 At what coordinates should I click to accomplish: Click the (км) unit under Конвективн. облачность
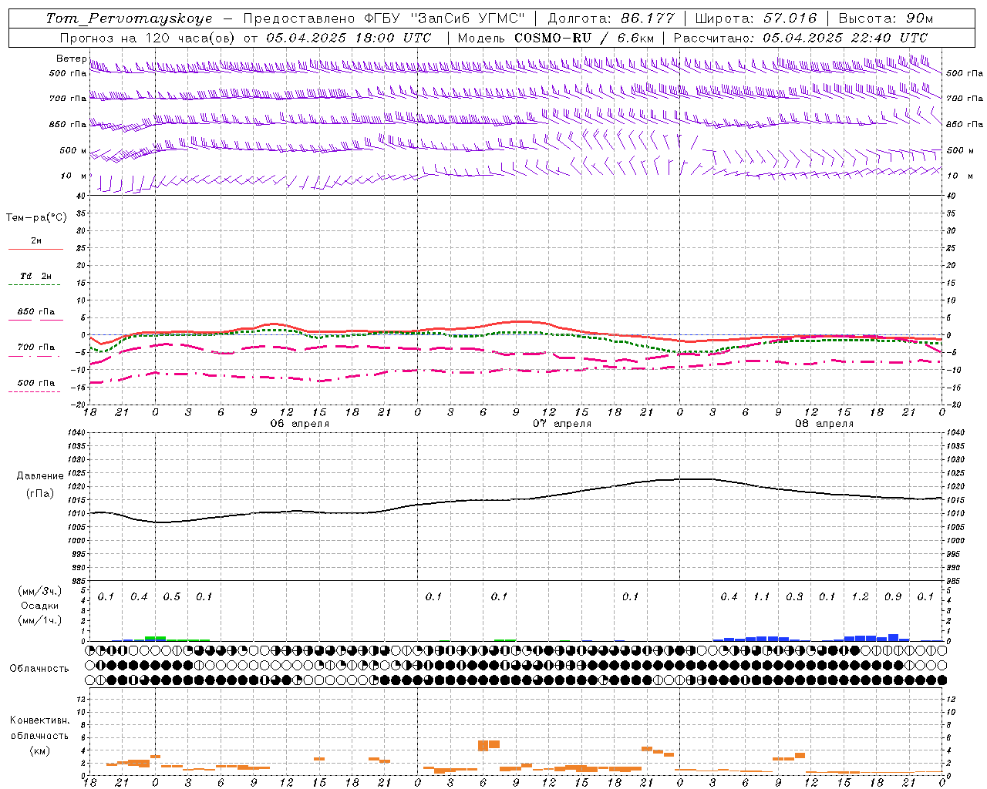(x=39, y=750)
